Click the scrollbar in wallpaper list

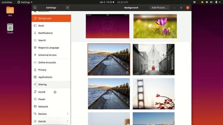click(191, 48)
